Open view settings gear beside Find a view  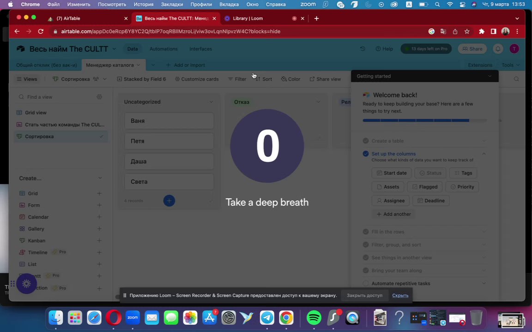[99, 97]
